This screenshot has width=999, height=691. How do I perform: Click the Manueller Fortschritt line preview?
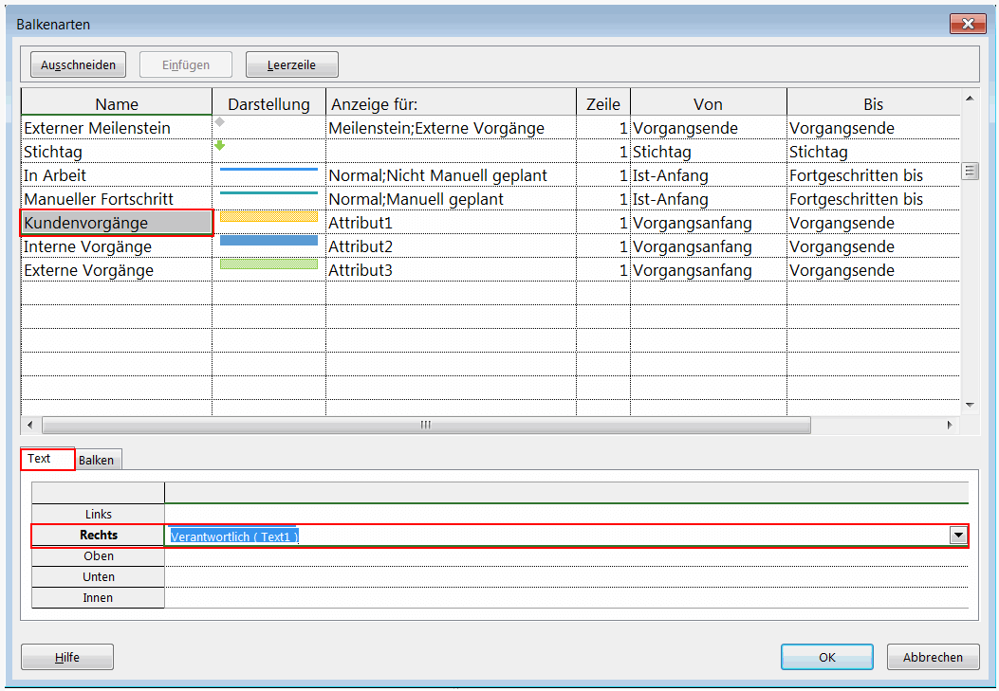tap(268, 193)
